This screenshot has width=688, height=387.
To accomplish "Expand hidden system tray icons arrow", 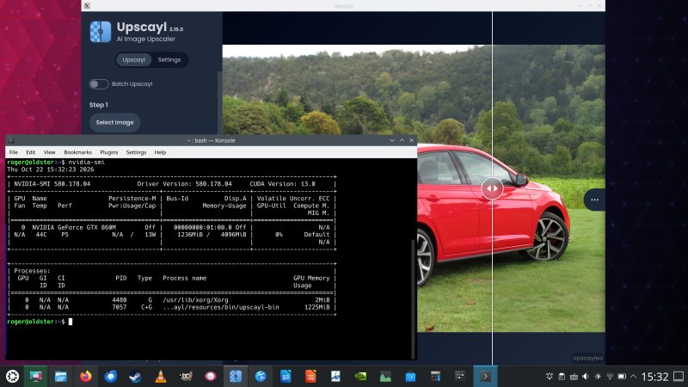I will (x=633, y=377).
